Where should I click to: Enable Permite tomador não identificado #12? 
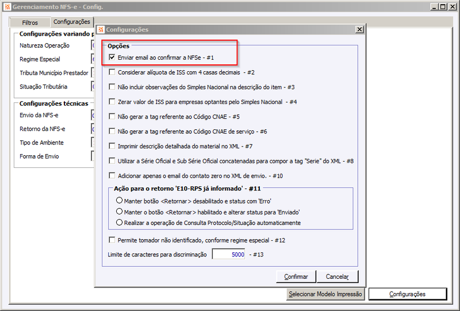[x=112, y=240]
